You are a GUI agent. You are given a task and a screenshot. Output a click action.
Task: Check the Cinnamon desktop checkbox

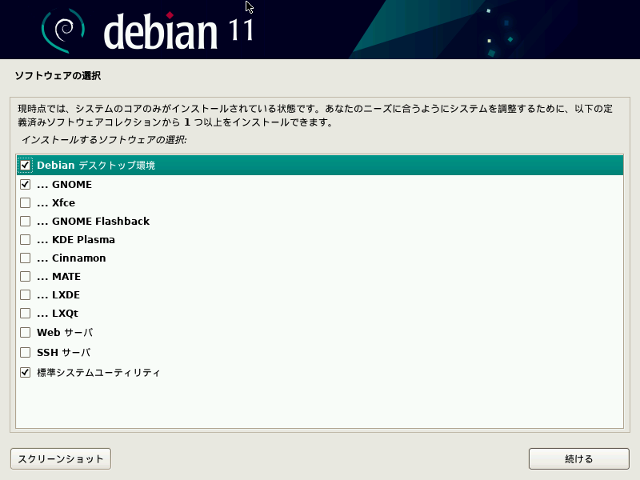26,258
